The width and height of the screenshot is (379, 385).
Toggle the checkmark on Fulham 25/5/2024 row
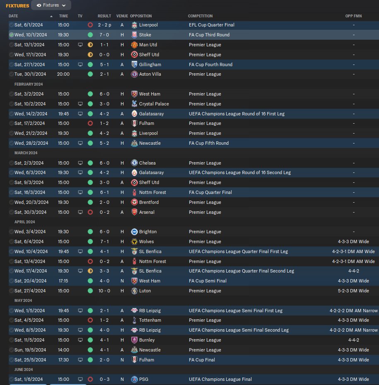pos(11,360)
